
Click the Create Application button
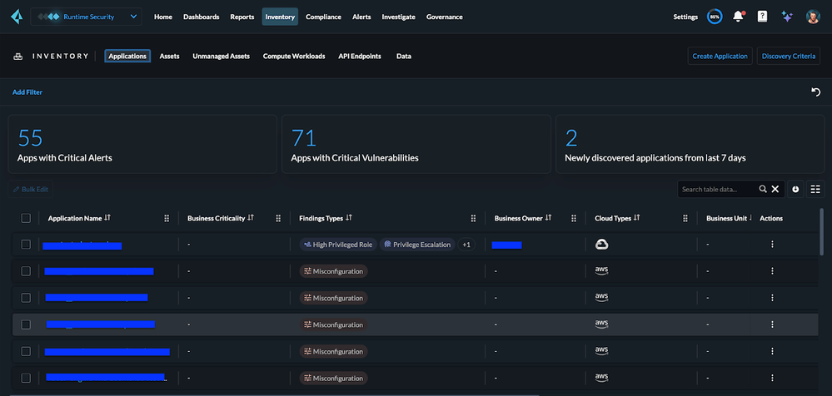click(x=720, y=57)
